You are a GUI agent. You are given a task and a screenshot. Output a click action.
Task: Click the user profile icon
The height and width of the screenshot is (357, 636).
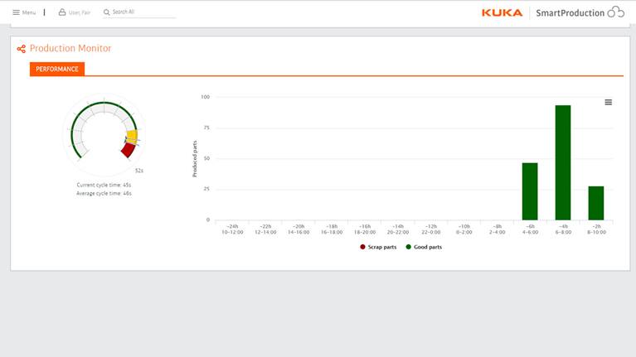coord(62,12)
